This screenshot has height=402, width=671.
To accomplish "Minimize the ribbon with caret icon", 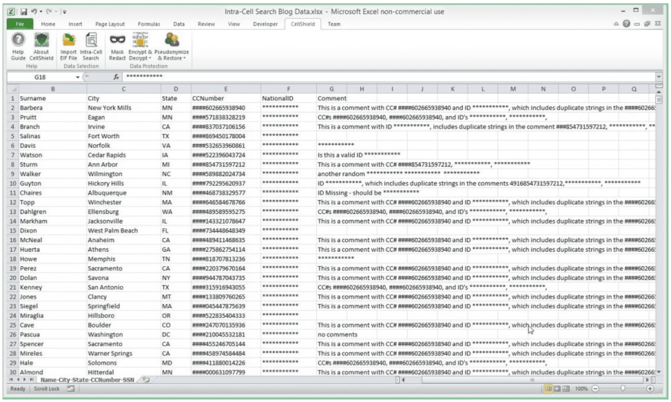I will (616, 24).
